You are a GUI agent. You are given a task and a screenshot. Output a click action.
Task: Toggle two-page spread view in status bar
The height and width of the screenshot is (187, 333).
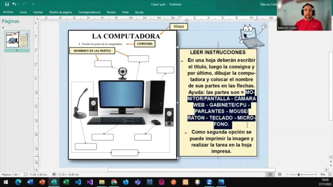[x=280, y=174]
